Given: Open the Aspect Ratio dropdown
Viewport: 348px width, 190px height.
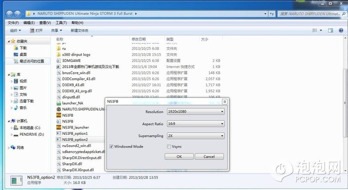Looking at the screenshot, I should coord(196,124).
